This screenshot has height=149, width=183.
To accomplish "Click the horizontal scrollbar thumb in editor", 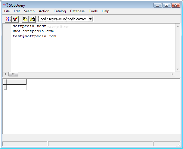I will (x=13, y=74).
